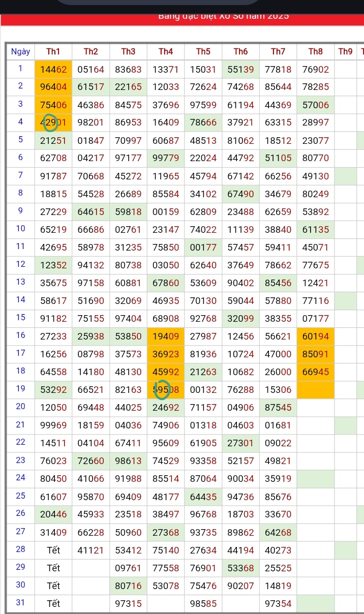Select the orange cell 96404

tap(53, 87)
